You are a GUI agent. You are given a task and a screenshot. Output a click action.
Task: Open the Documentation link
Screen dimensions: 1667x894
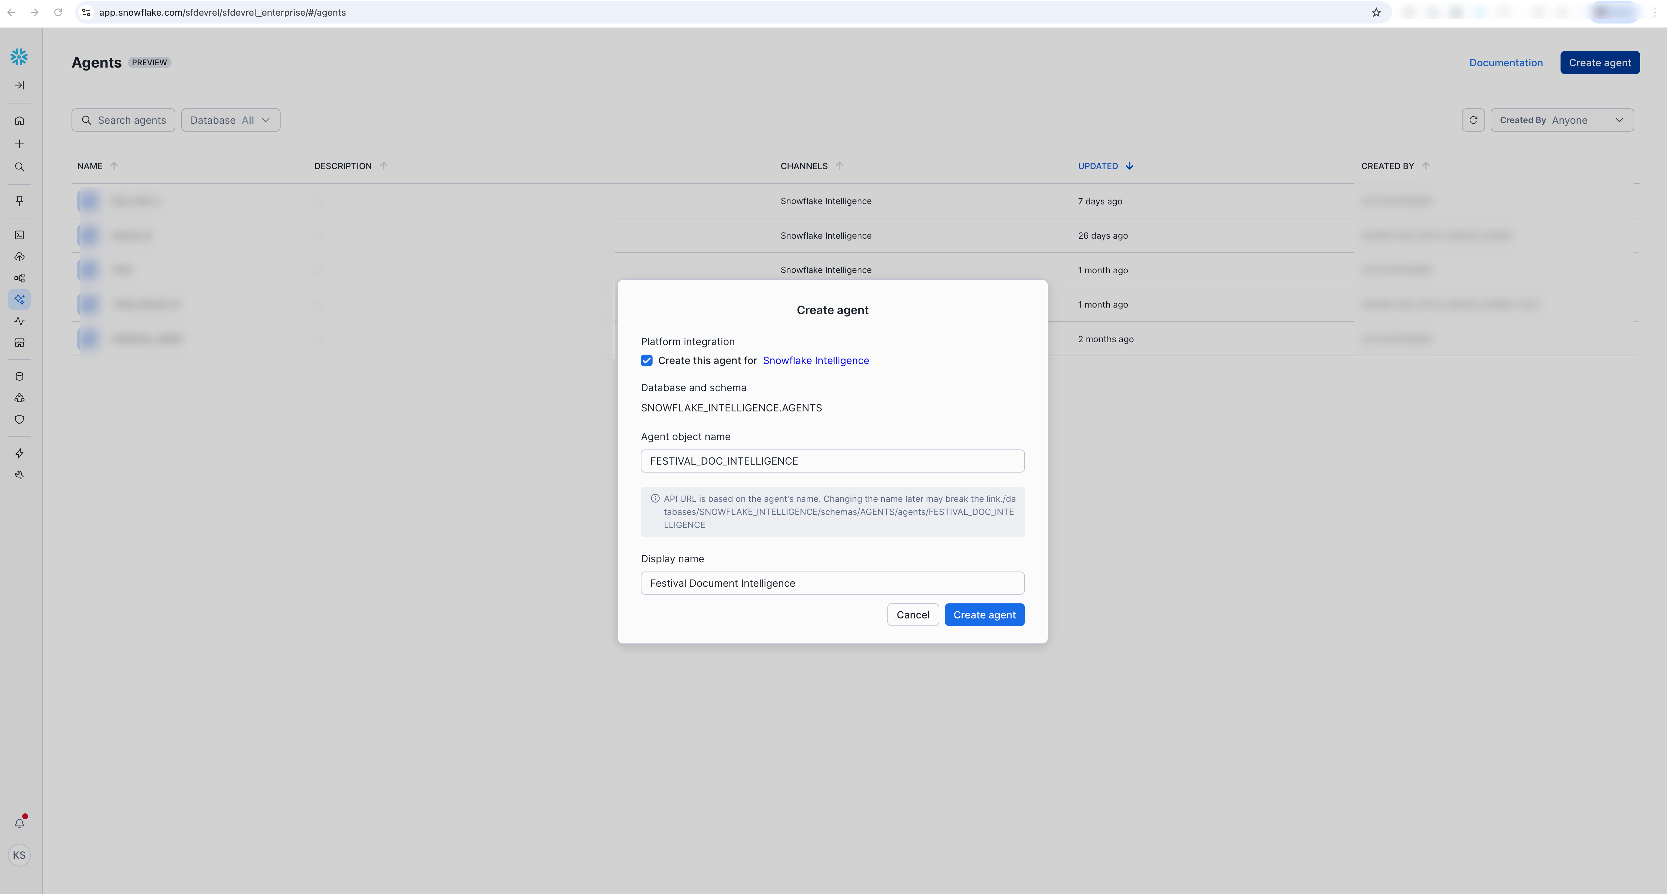pos(1506,62)
